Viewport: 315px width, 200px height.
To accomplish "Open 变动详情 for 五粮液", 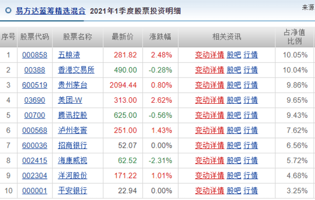I will point(210,55).
